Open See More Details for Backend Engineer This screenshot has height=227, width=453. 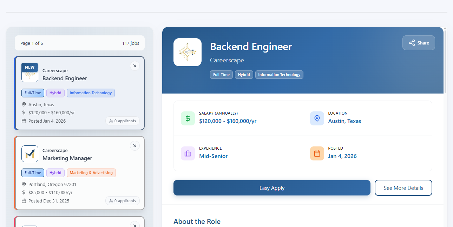[x=403, y=188]
